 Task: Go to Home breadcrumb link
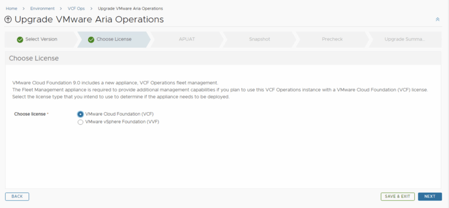tap(11, 8)
